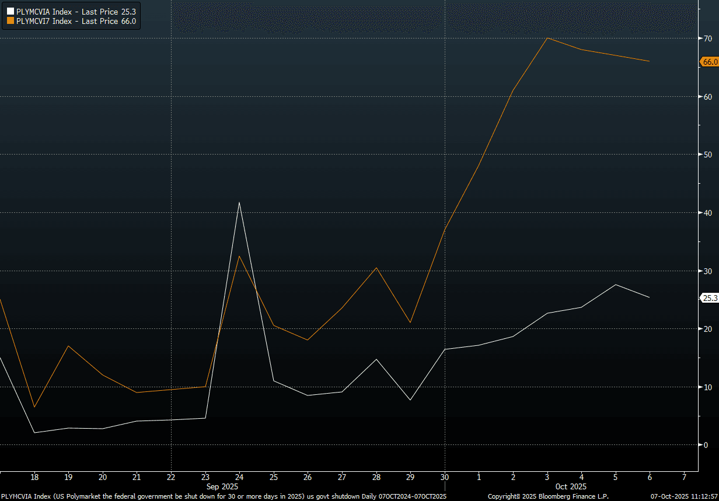Click the white 25.3 last price tag

click(709, 298)
